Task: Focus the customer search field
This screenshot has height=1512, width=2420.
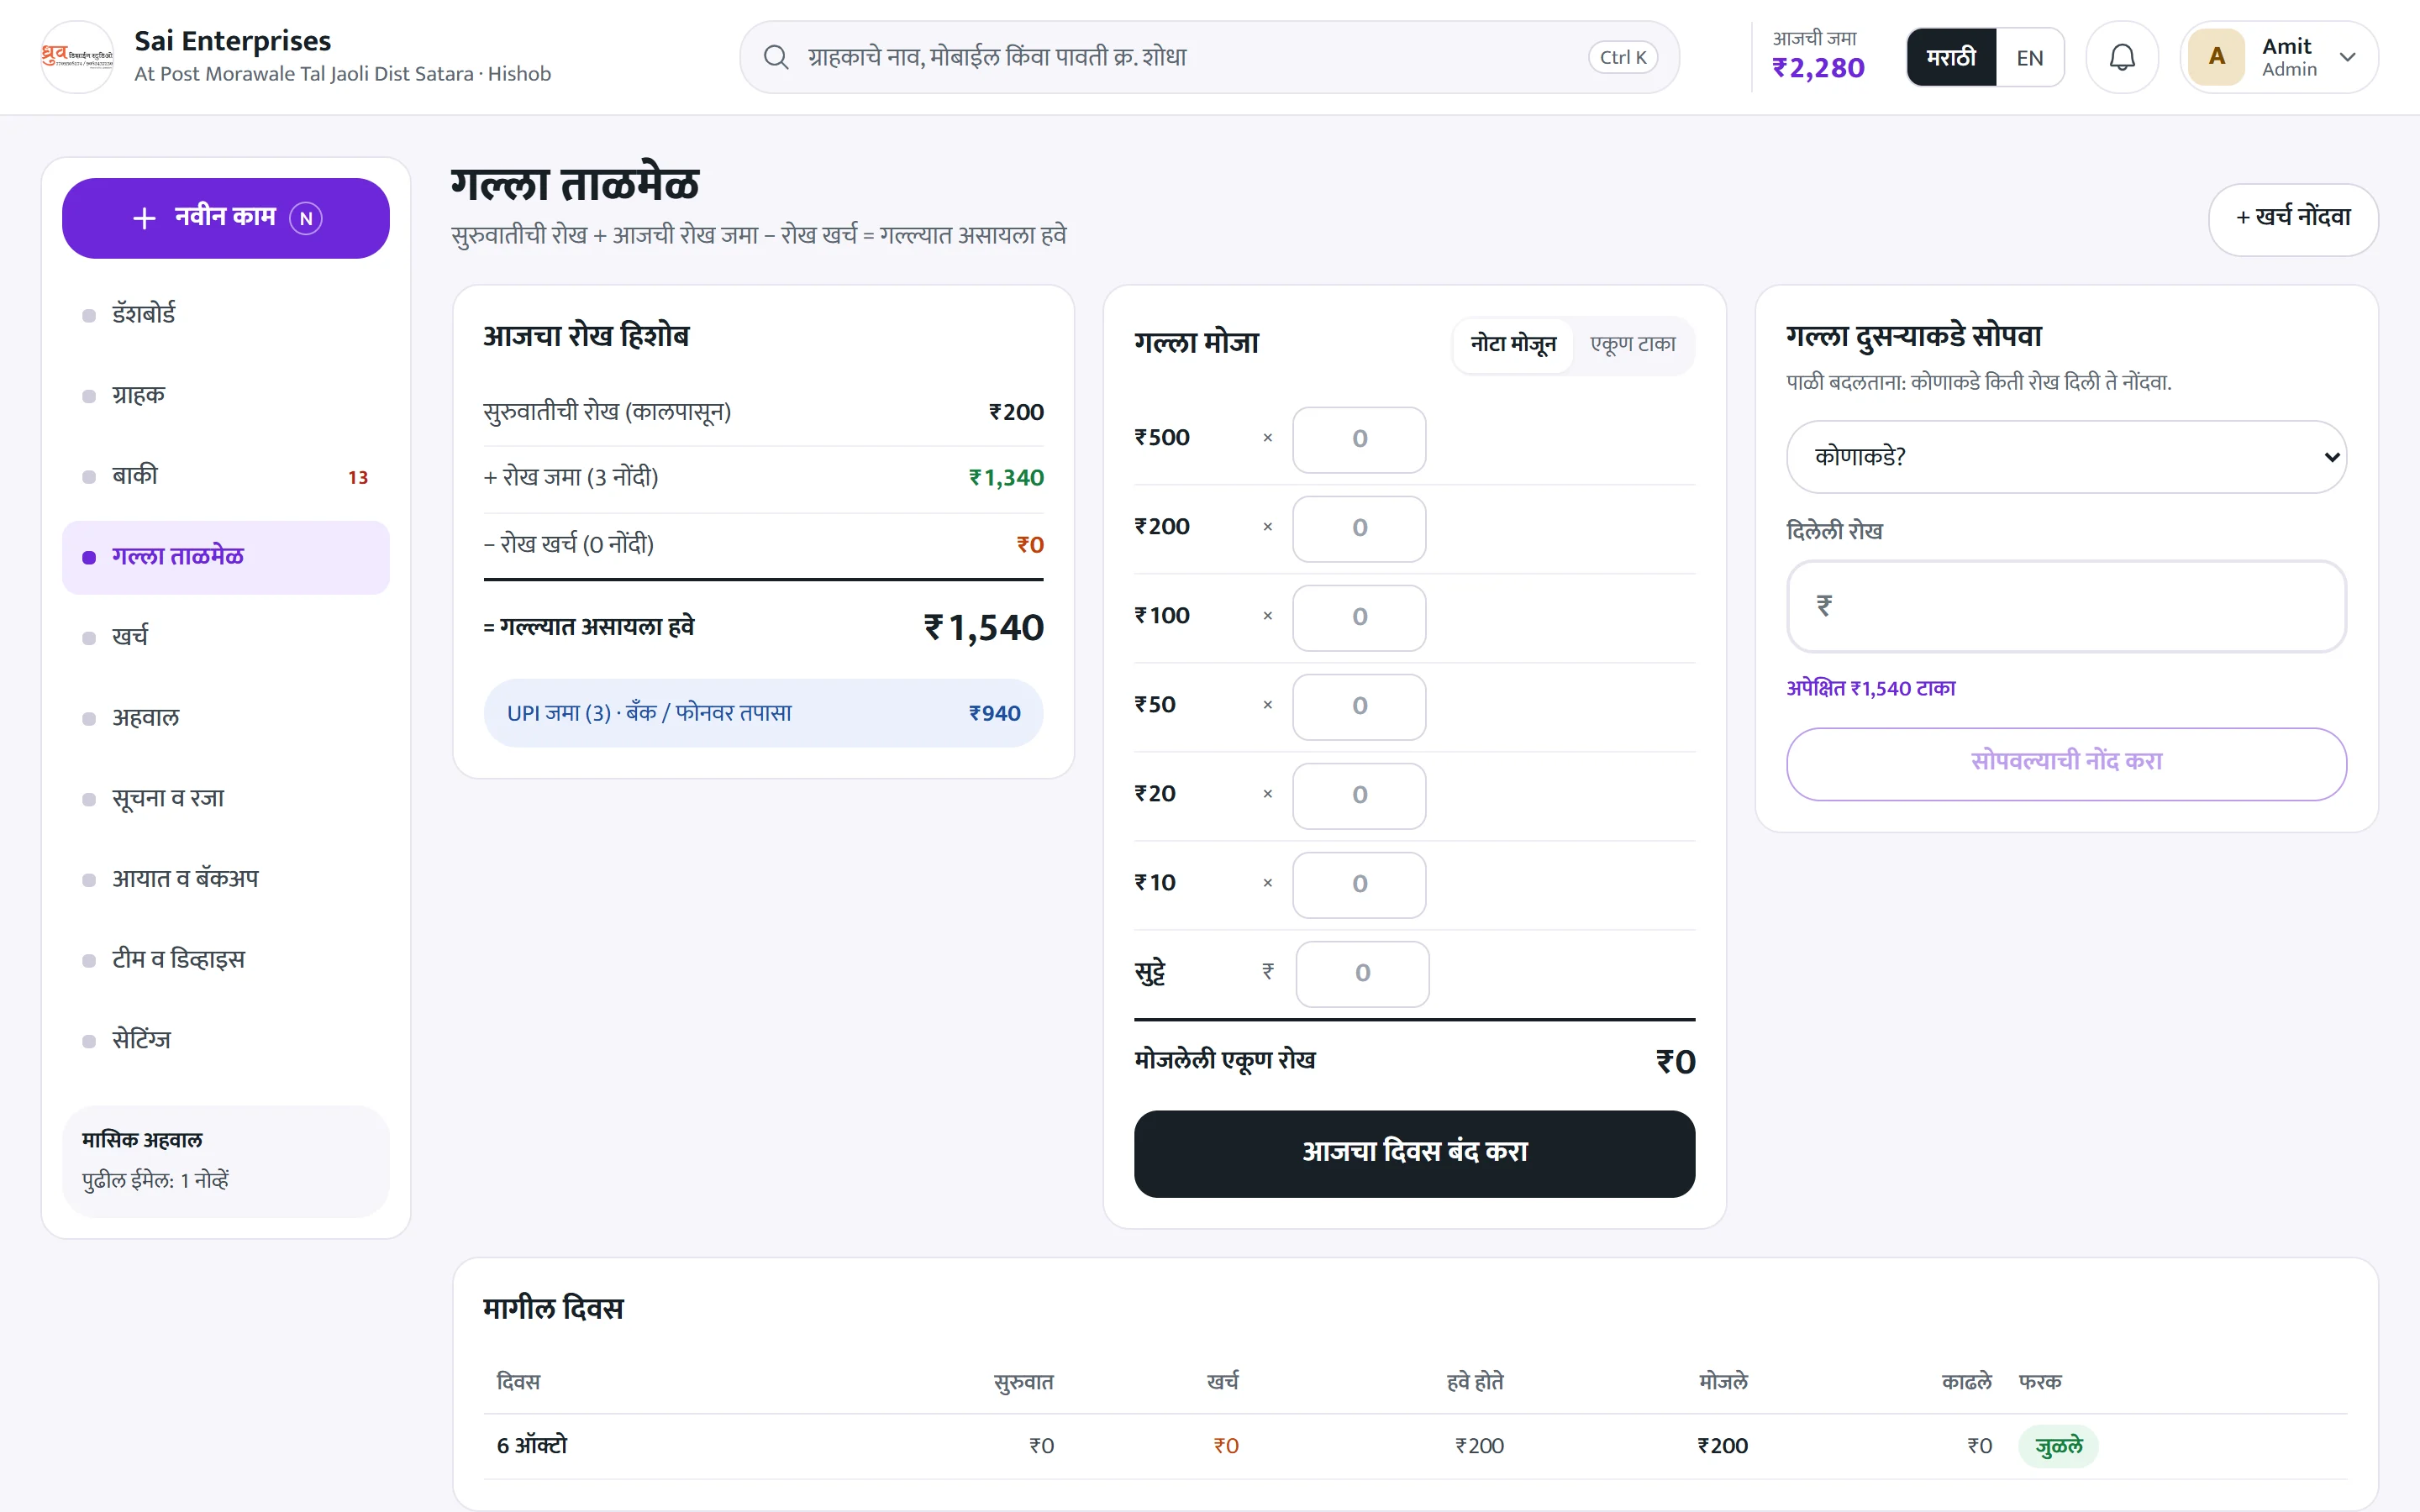Action: click(1209, 57)
